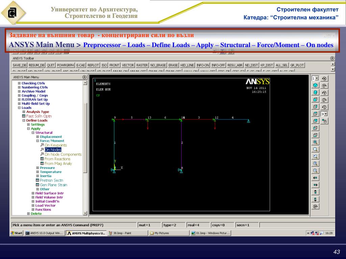Fit the model view to window
The width and height of the screenshot is (346, 259).
coord(315,142)
